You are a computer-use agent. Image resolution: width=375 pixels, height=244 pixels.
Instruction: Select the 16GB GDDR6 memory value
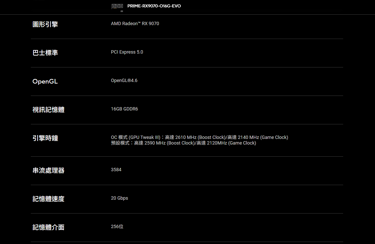coord(124,109)
